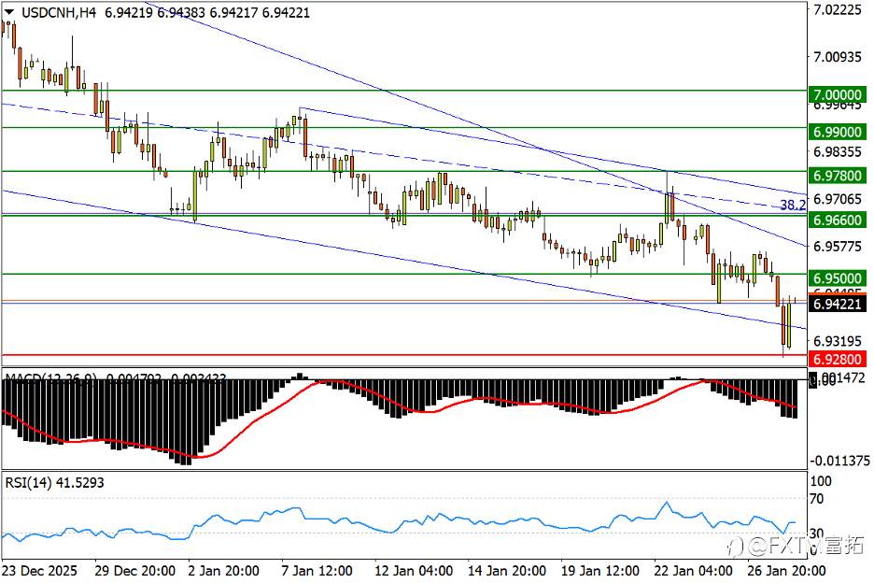Open the chart menu triangle beside USDCNH
This screenshot has width=874, height=583.
click(x=9, y=12)
